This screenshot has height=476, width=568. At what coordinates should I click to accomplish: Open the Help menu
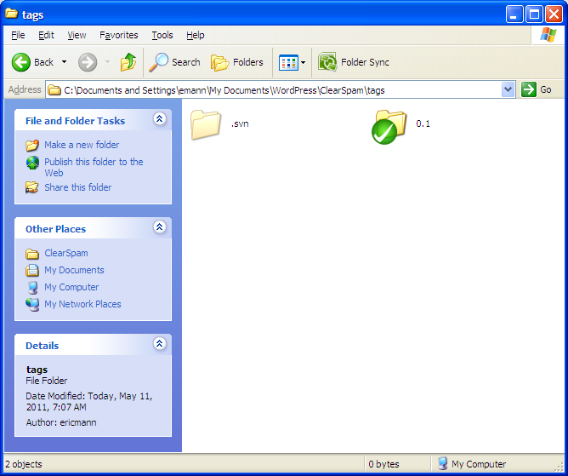[x=196, y=35]
